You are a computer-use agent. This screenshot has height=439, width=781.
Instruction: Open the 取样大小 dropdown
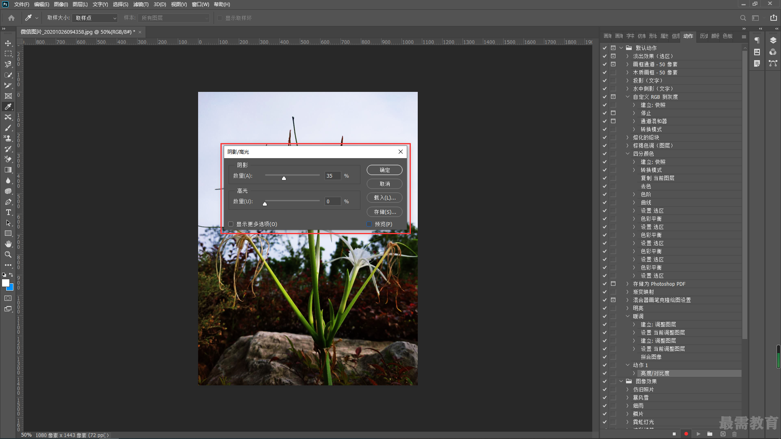point(95,18)
